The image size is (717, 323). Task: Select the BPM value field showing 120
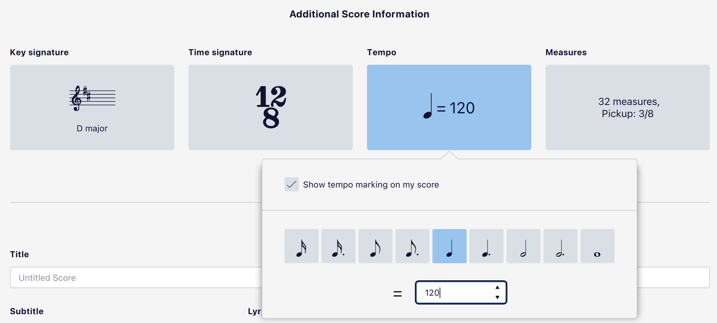click(x=455, y=292)
